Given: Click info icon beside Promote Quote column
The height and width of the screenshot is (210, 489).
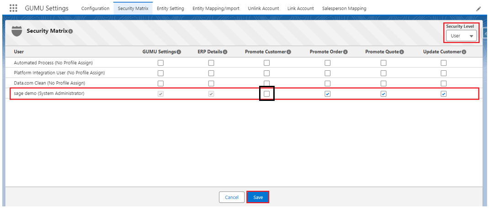Looking at the screenshot, I should pos(402,52).
